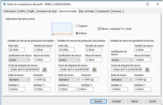The height and width of the screenshot is (105, 163).
Task: Switch to the Información tab
Action: point(10,11)
